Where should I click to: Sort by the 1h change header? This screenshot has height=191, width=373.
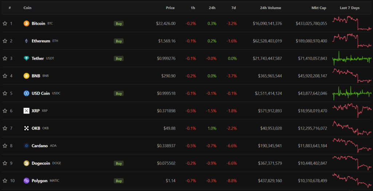click(193, 8)
